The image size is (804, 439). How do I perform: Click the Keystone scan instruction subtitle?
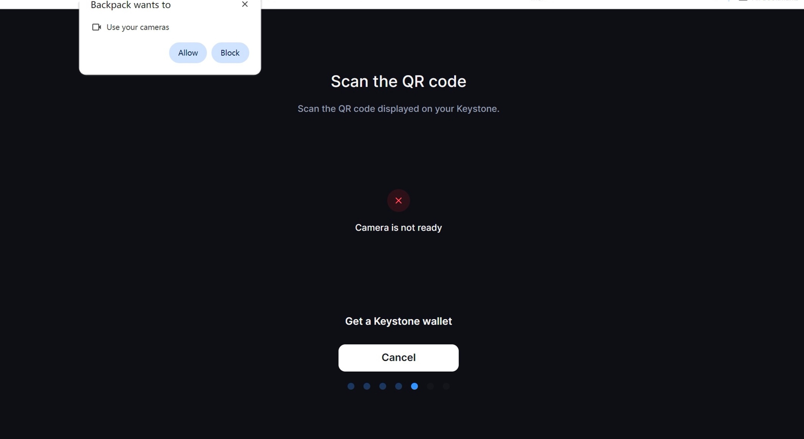(398, 109)
